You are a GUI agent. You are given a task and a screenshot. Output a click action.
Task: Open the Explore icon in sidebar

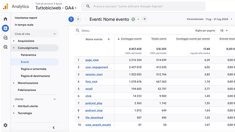[x=5, y=38]
